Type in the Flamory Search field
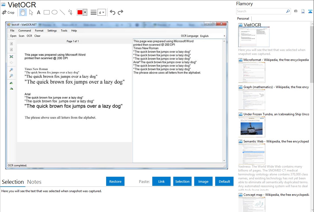 (x=261, y=11)
